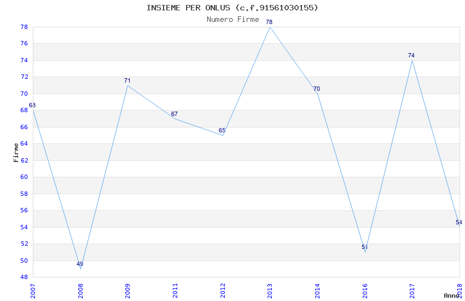Click y-axis tick value 60
This screenshot has width=465, height=301.
tap(24, 177)
